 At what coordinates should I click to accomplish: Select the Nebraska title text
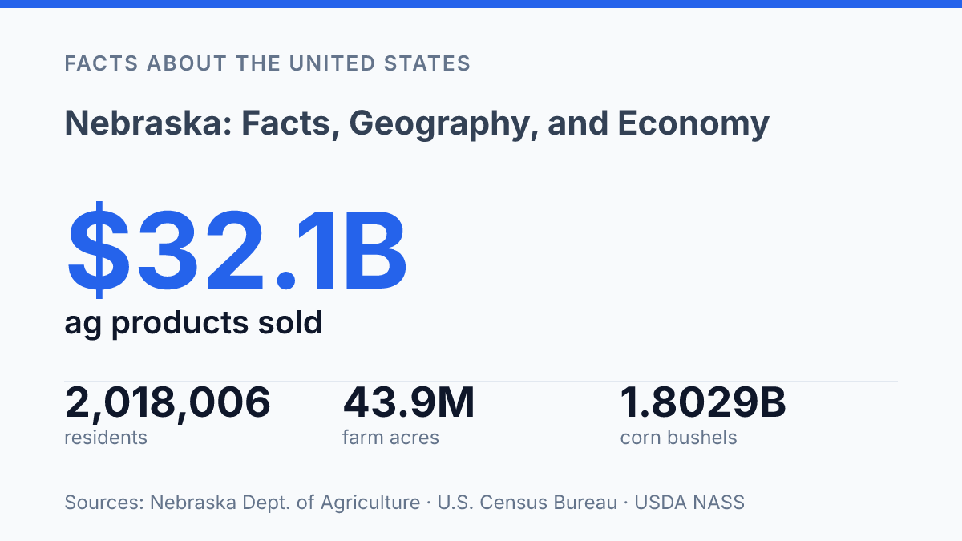(417, 123)
